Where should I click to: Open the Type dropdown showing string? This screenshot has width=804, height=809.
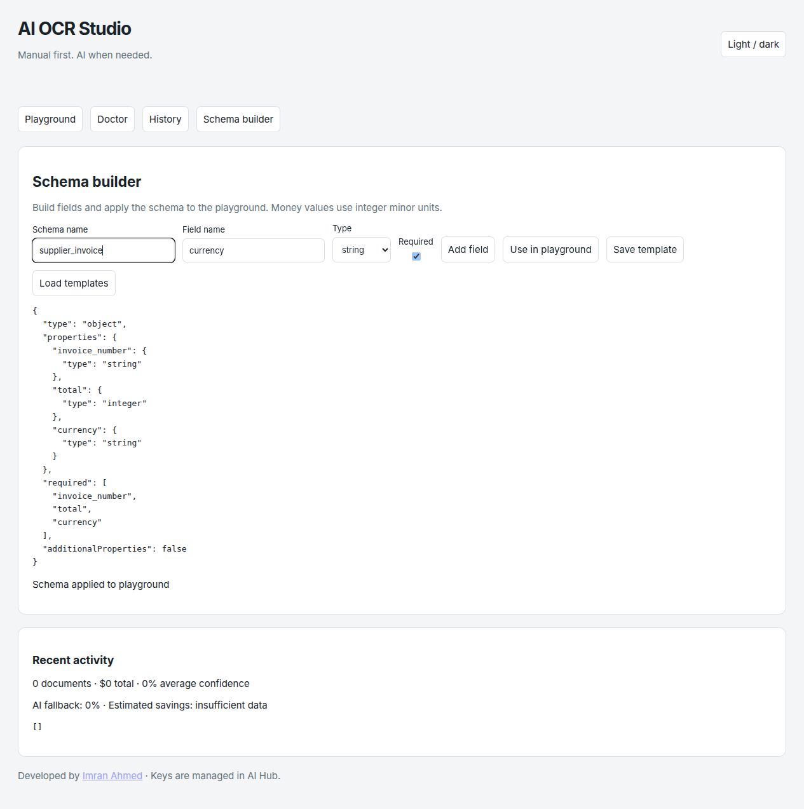point(362,250)
